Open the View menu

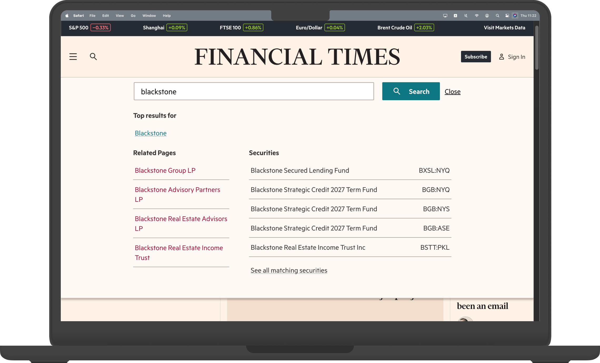[x=120, y=16]
